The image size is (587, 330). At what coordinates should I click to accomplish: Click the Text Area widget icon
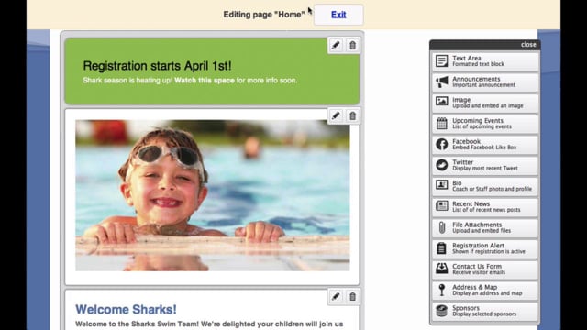click(442, 61)
